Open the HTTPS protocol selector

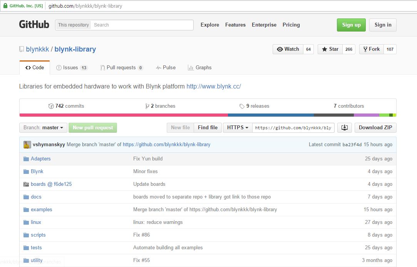click(237, 127)
